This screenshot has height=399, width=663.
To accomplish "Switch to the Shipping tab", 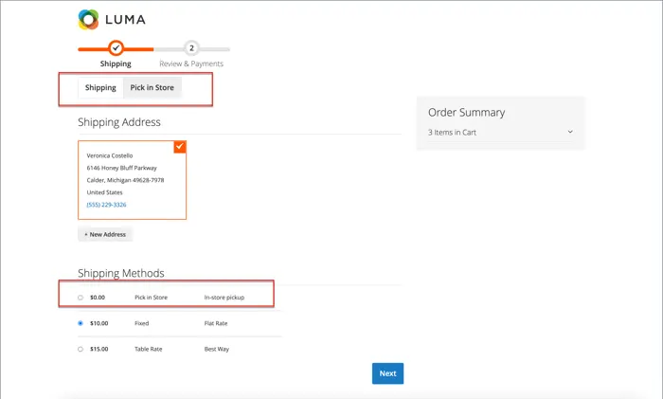I will pos(100,88).
